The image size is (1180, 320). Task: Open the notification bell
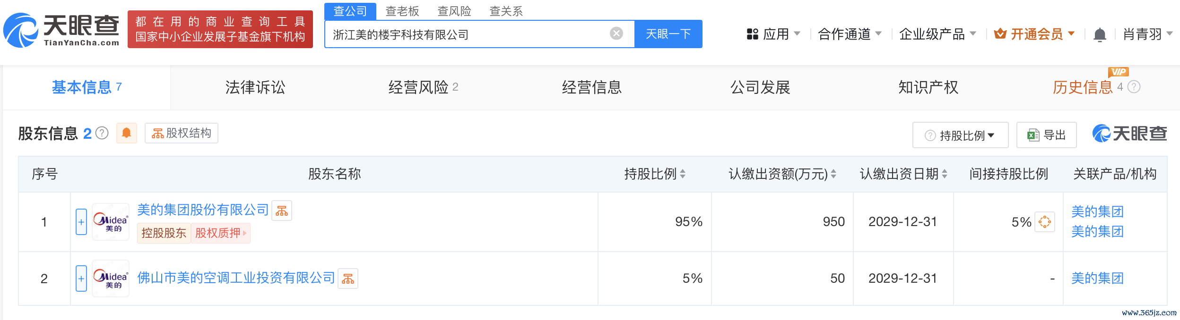coord(1100,34)
